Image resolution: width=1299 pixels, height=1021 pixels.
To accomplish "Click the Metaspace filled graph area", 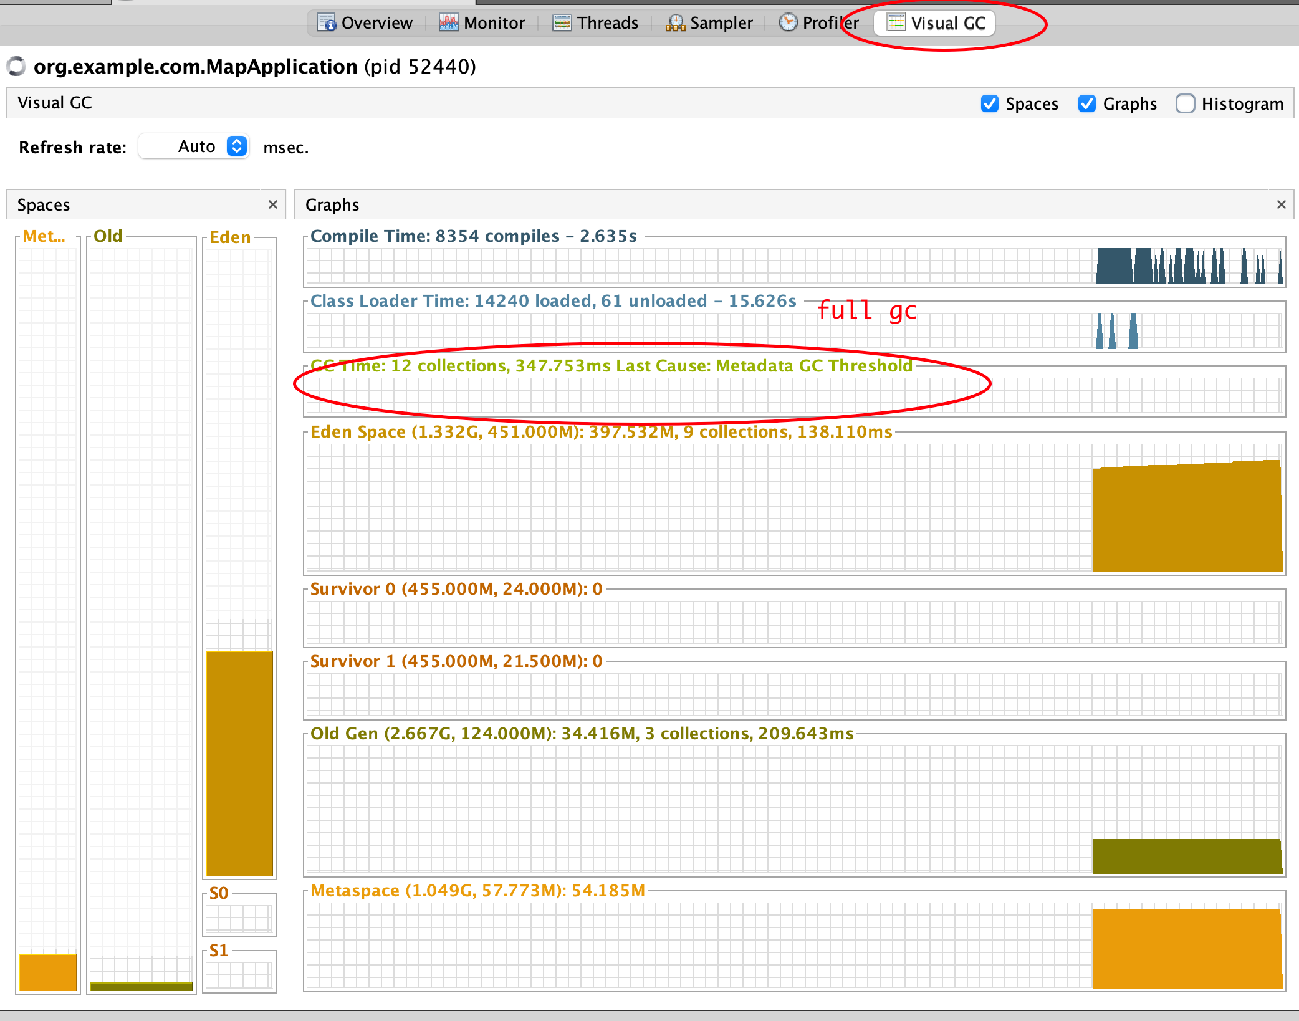I will point(1187,949).
